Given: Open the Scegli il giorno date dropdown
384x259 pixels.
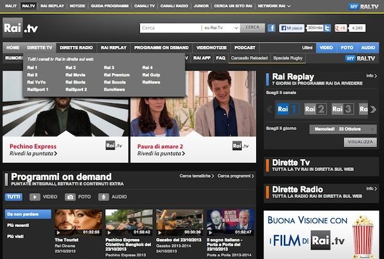Looking at the screenshot, I should [x=343, y=129].
